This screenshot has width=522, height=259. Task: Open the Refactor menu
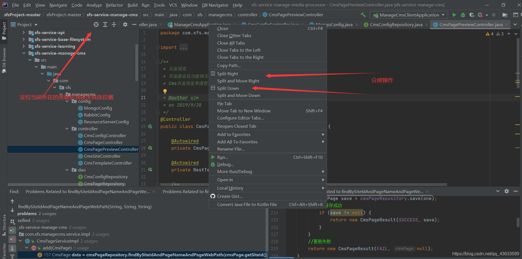click(115, 5)
